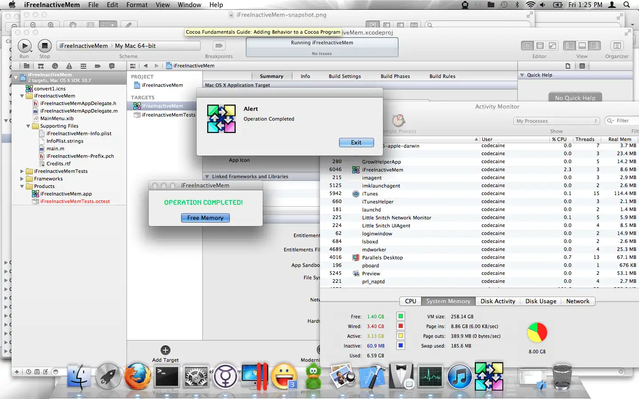
Task: Collapse the Supporting Files group
Action: (28, 126)
